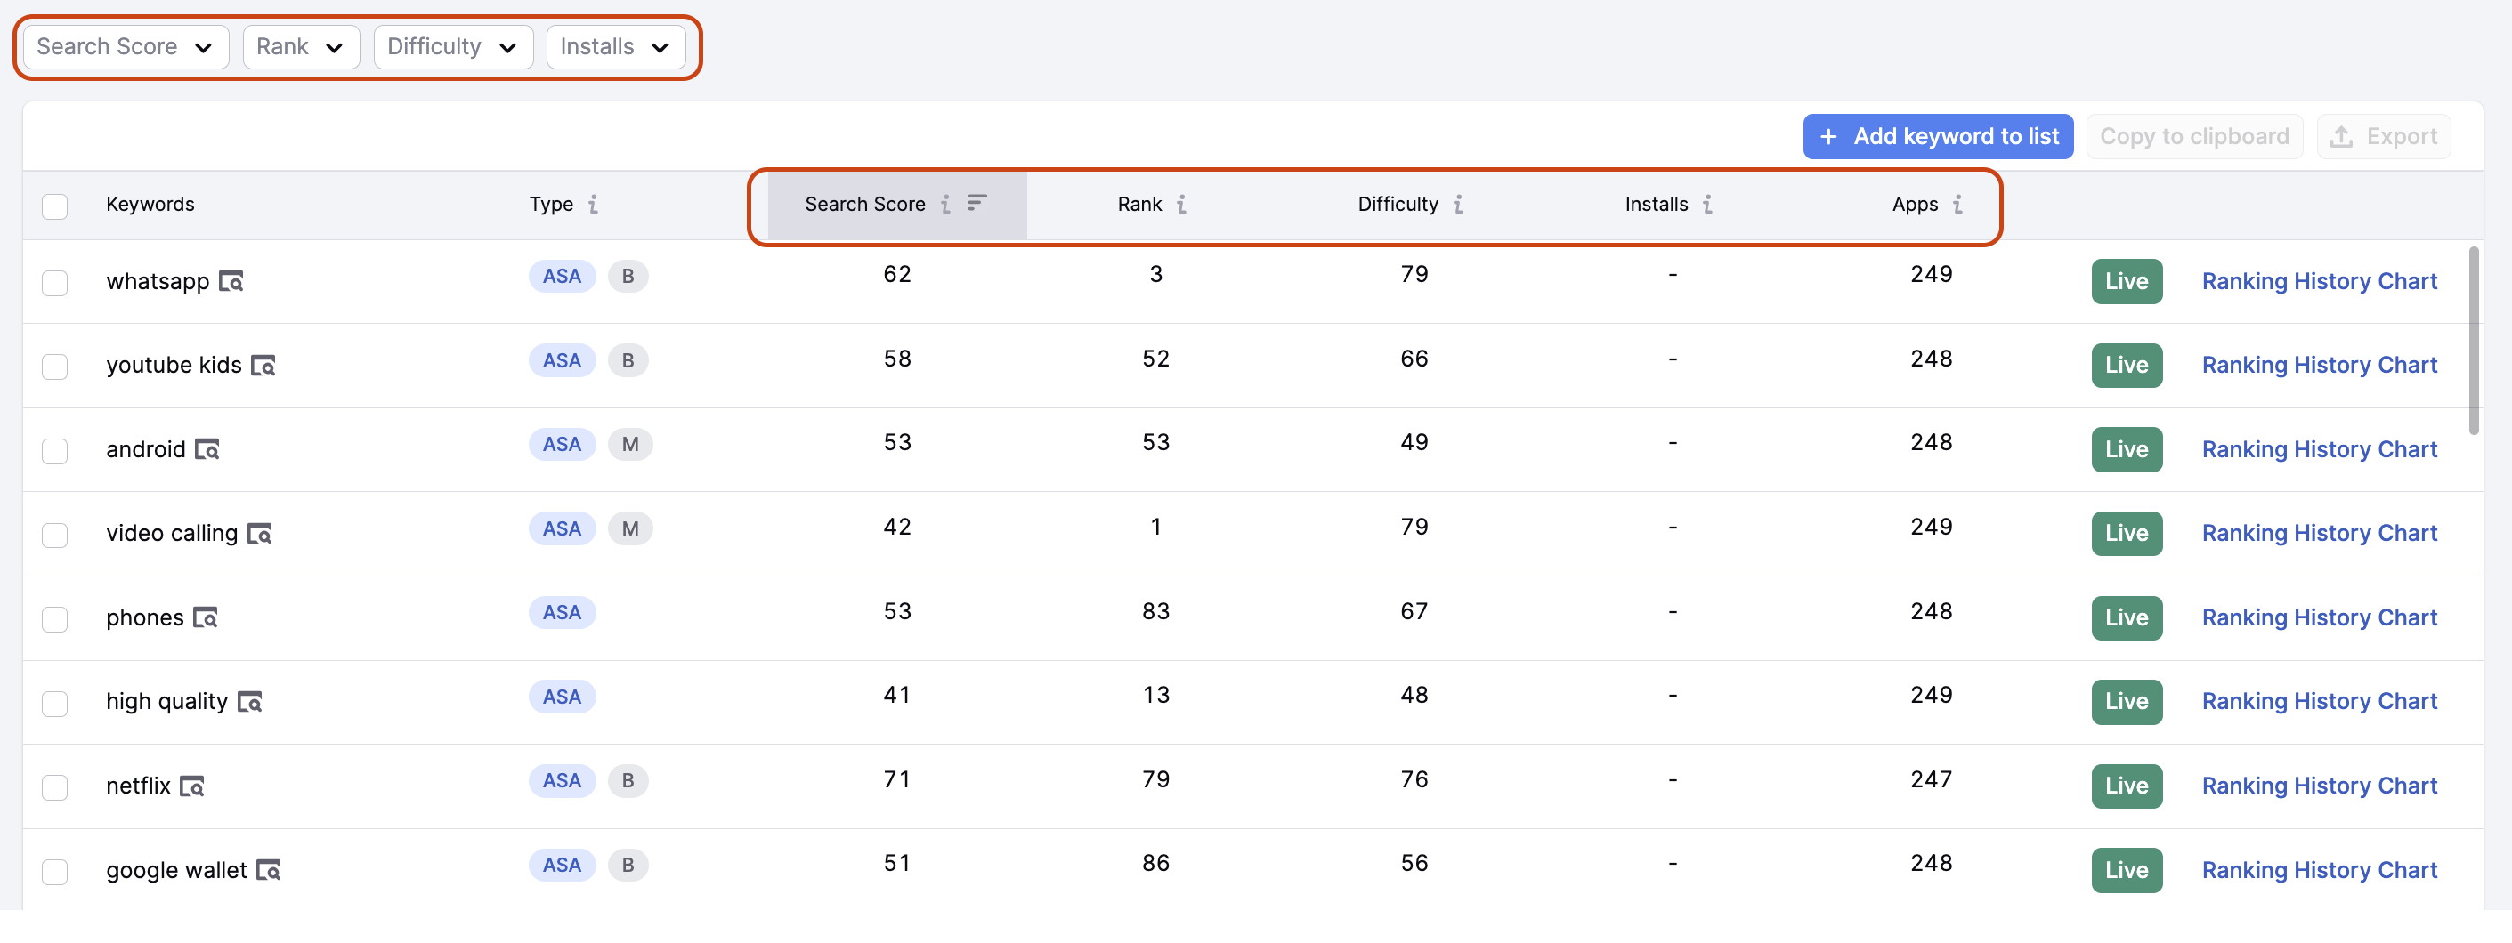The image size is (2512, 943).
Task: Check the checkbox next to phones
Action: (x=55, y=618)
